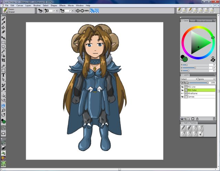The image size is (220, 171).
Task: Switch to the Mixer tab
Action: click(192, 21)
